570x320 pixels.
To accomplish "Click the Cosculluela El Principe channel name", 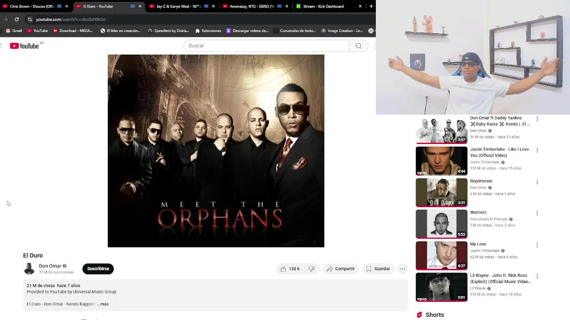I will pos(489,219).
